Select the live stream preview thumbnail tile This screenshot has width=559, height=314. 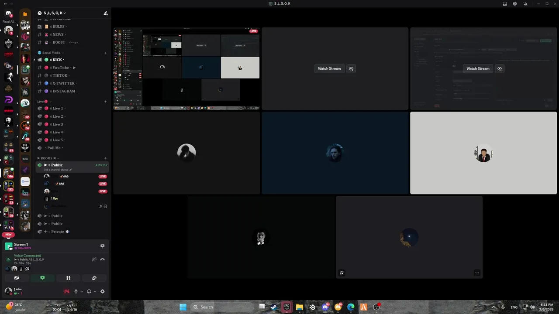pos(186,69)
